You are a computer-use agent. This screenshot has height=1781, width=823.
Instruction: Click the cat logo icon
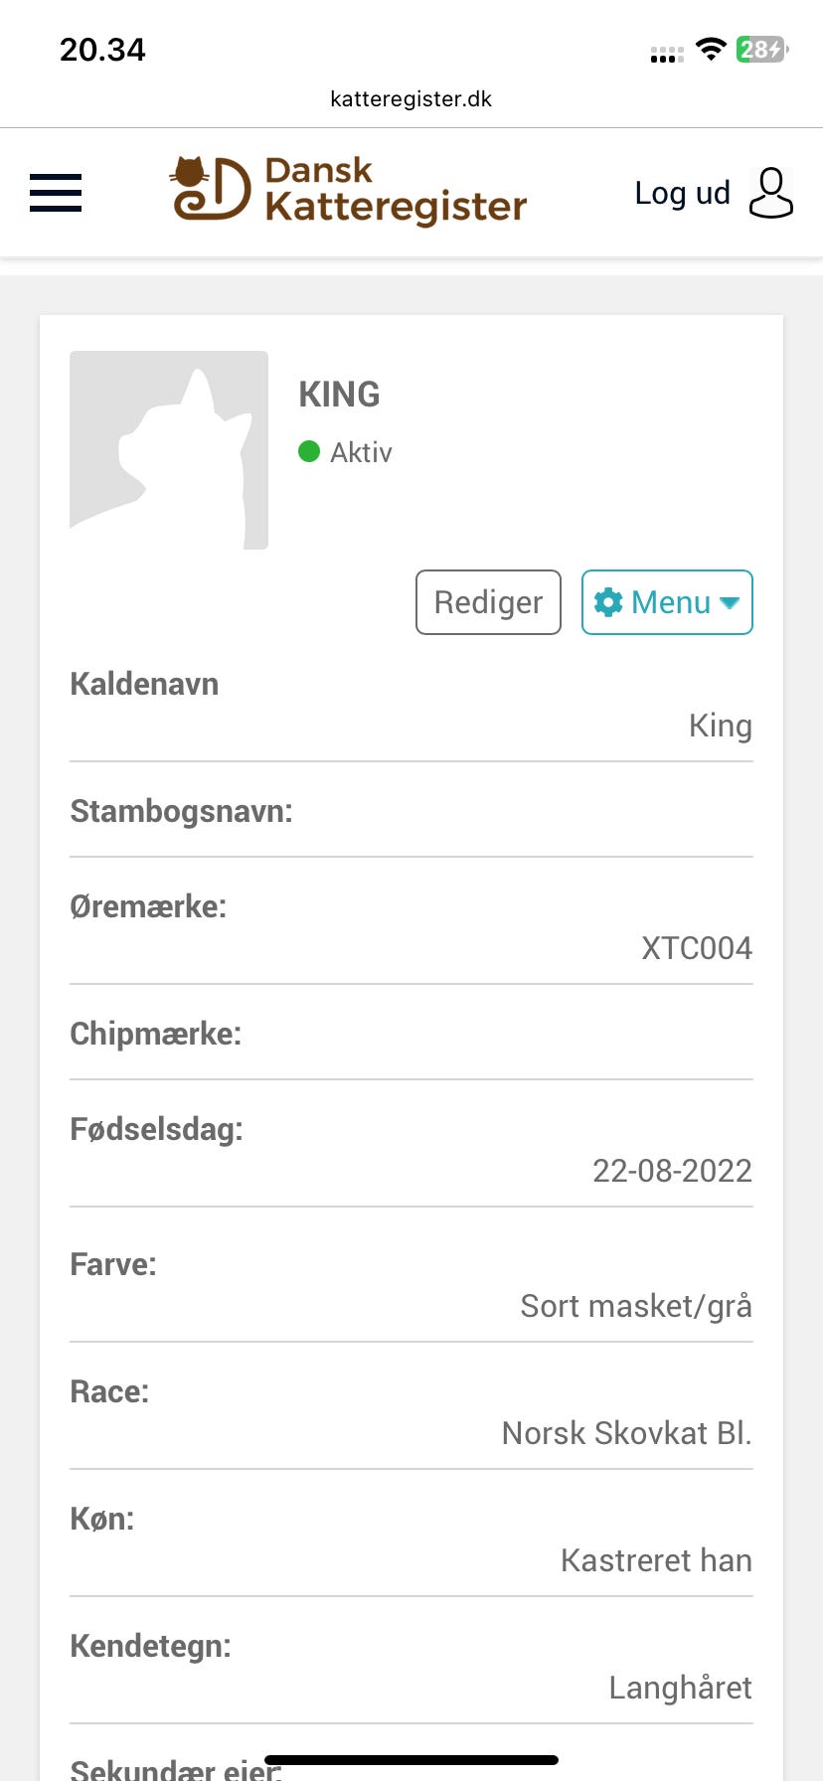[210, 190]
